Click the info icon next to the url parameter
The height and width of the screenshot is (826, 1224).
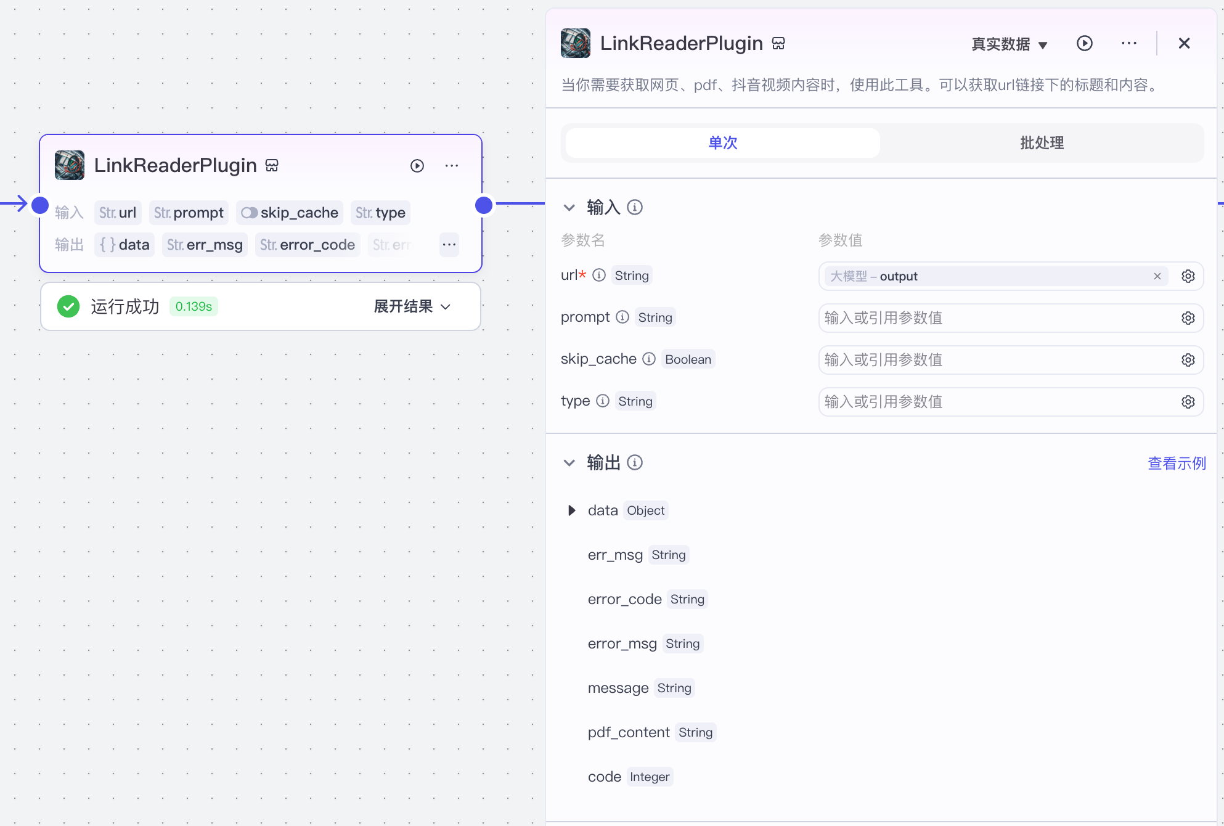[599, 275]
